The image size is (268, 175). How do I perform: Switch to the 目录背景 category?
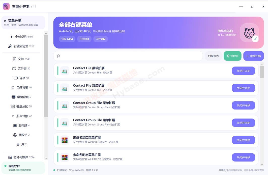(x=21, y=88)
